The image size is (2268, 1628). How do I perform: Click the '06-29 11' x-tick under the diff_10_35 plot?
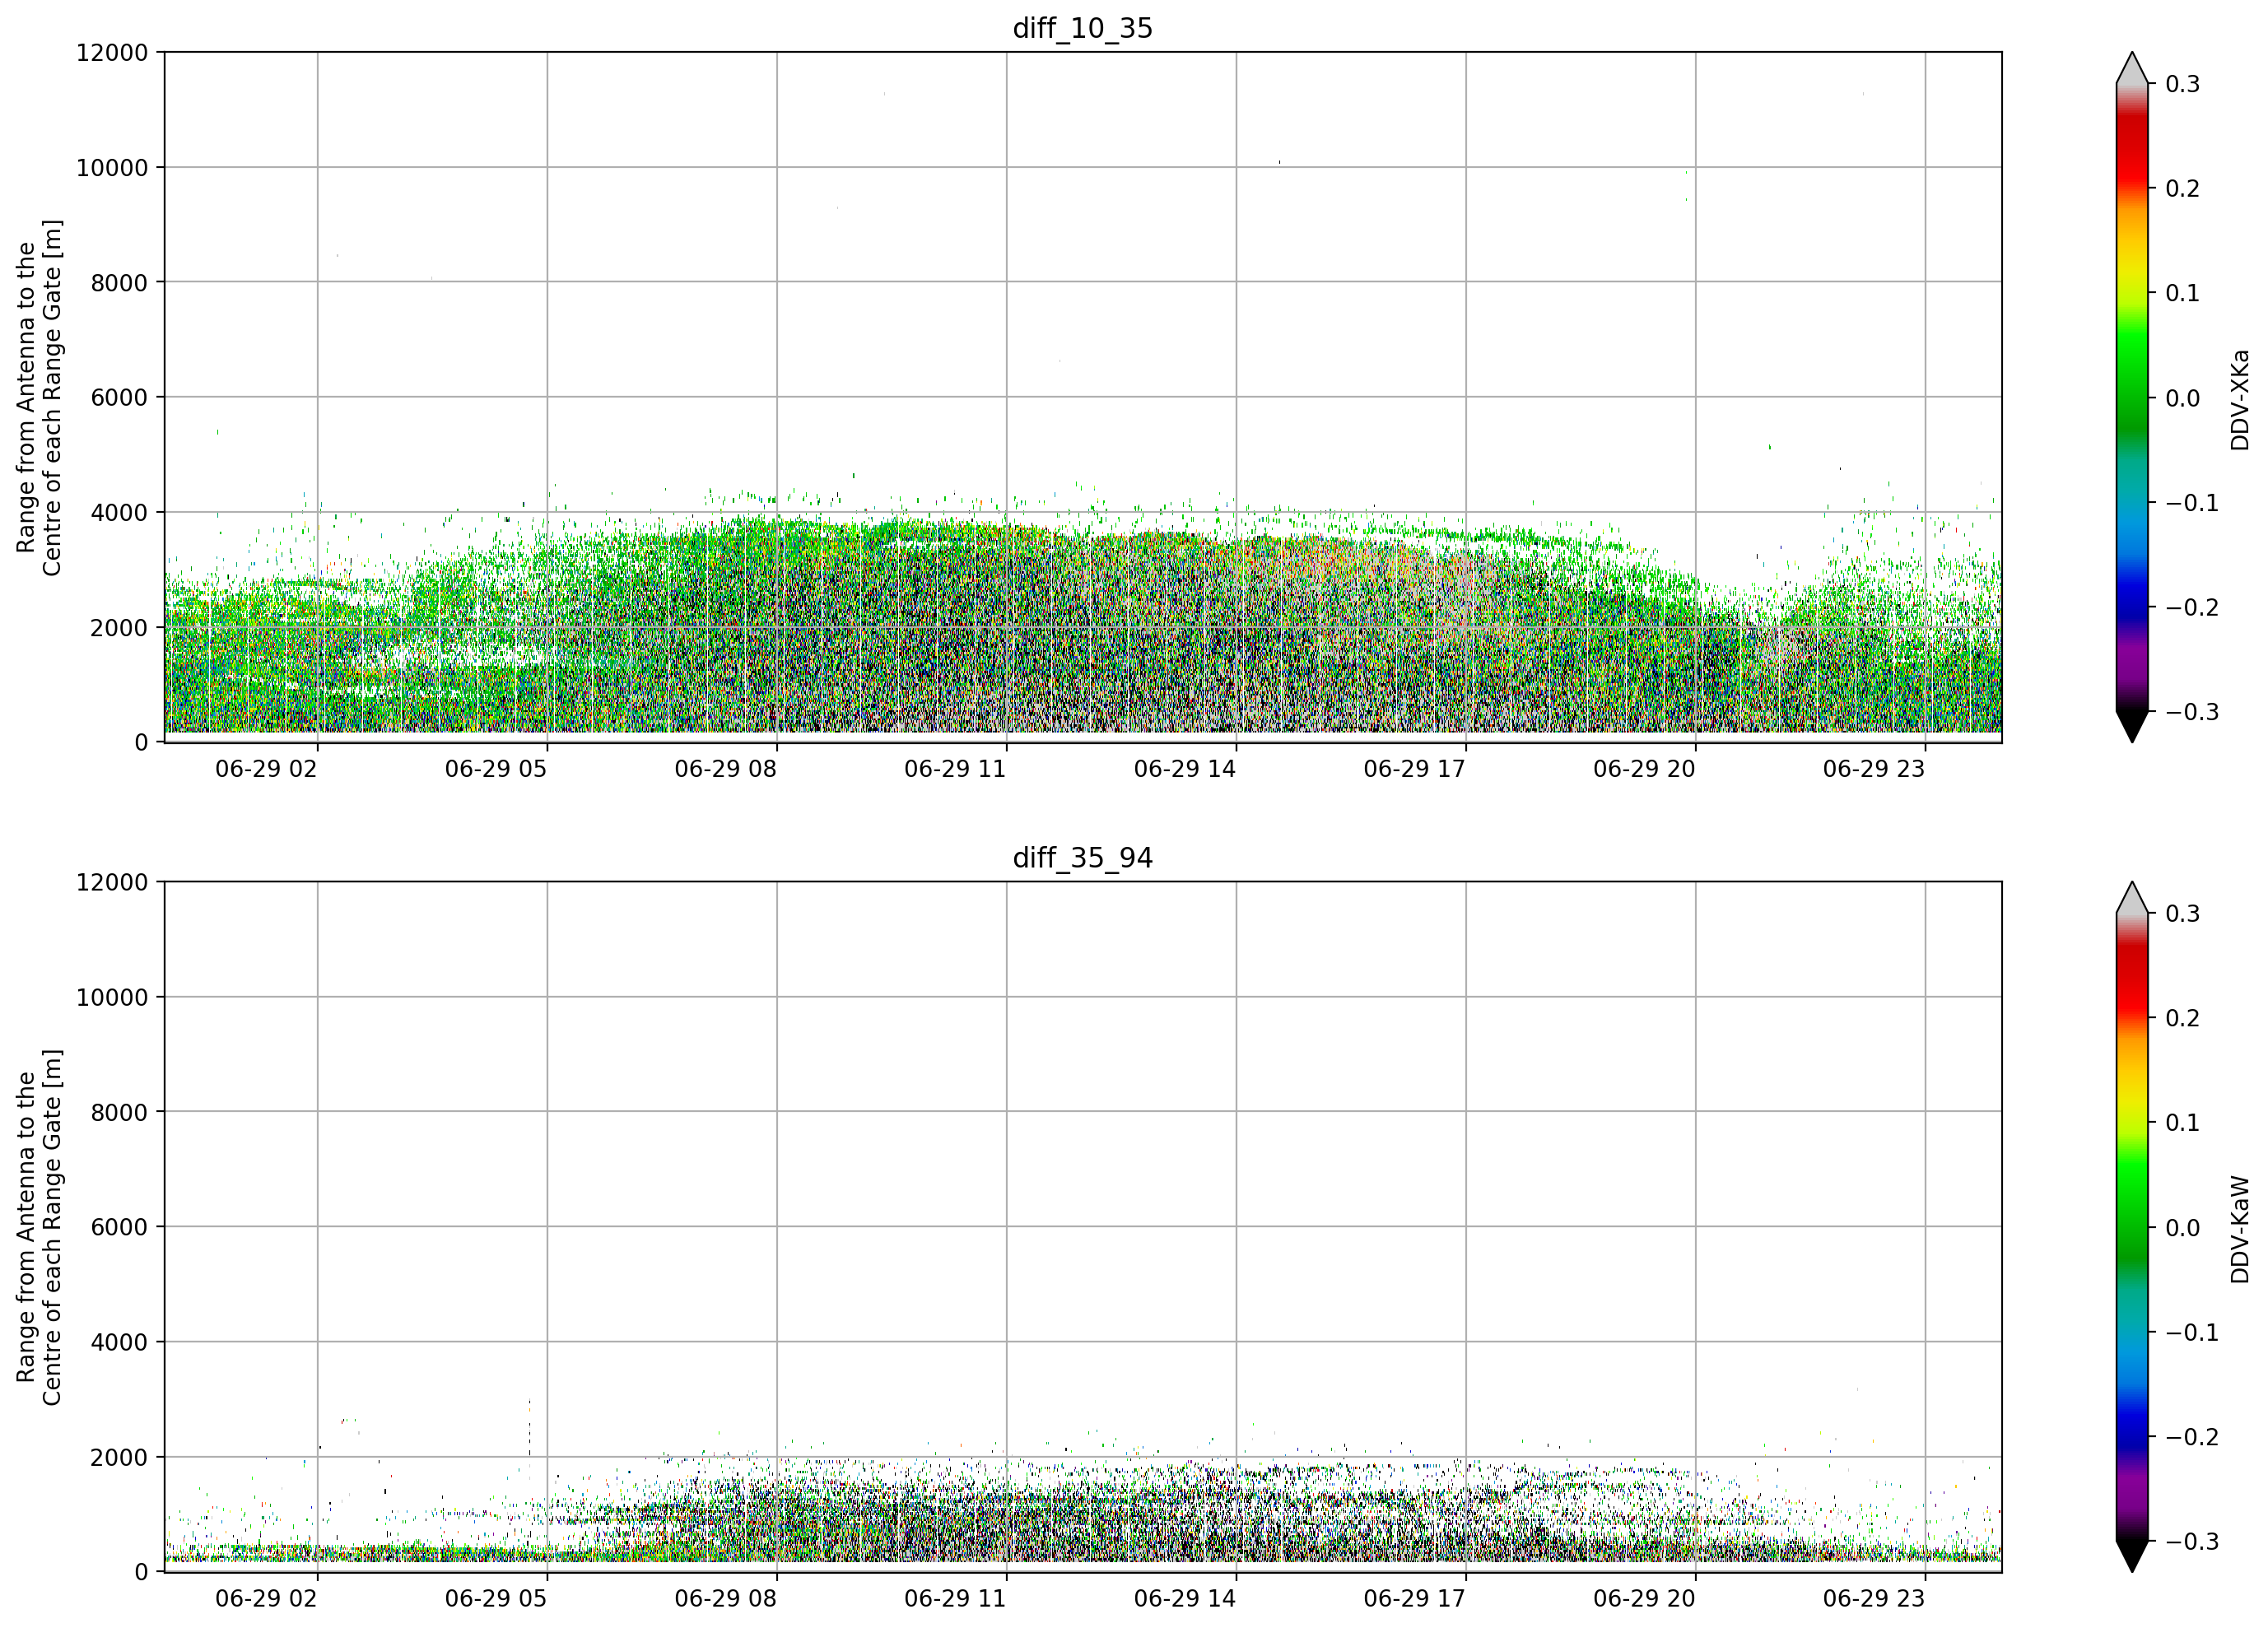(955, 769)
